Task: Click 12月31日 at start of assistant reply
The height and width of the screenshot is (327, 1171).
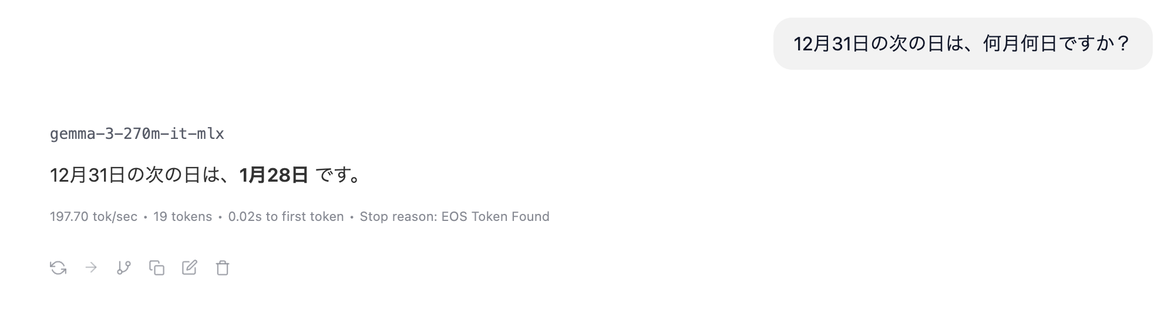Action: [88, 175]
